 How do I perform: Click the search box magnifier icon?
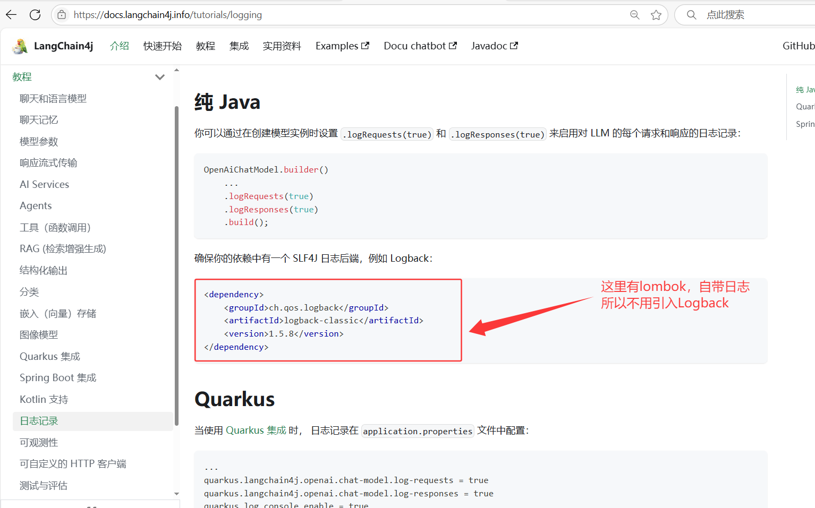point(691,15)
